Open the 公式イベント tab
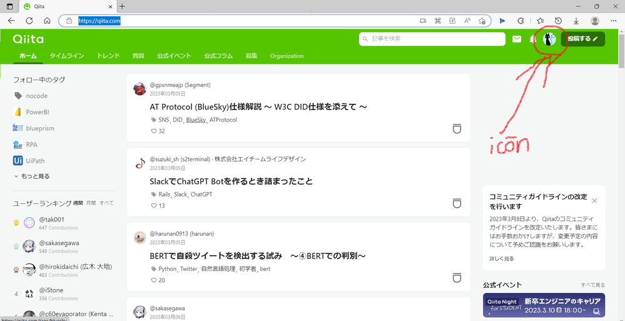The width and height of the screenshot is (625, 321). (174, 56)
